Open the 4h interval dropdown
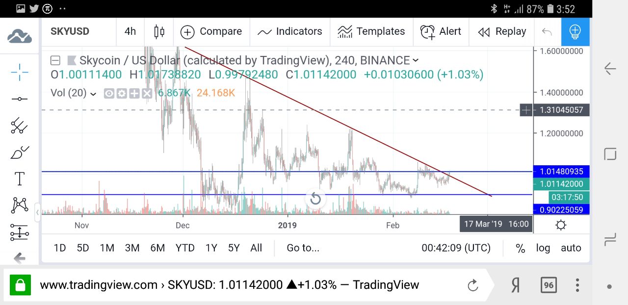Image resolution: width=628 pixels, height=305 pixels. 130,31
